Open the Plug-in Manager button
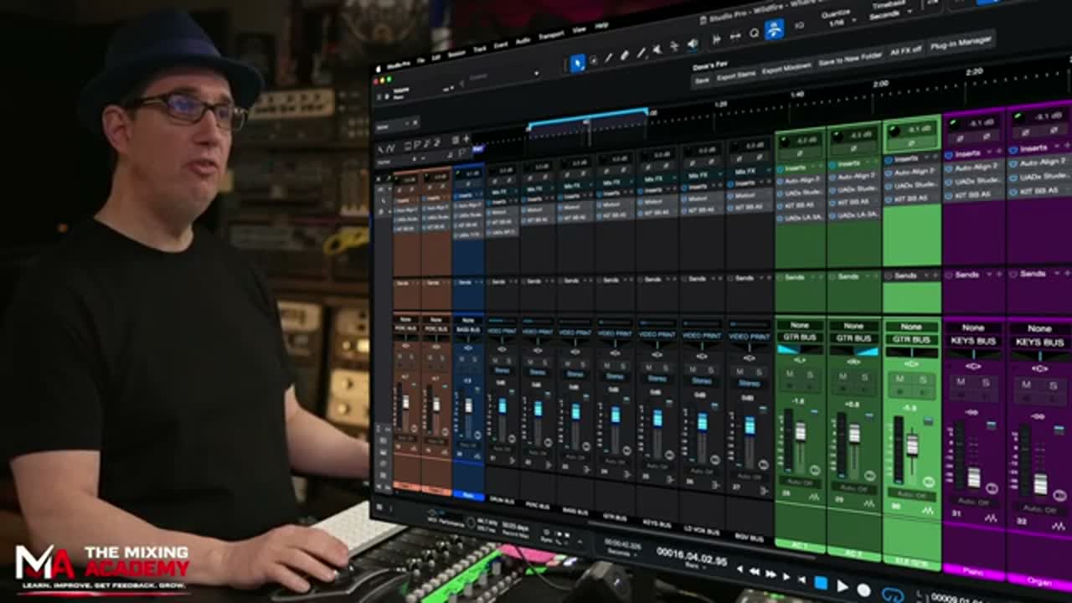This screenshot has height=603, width=1072. pos(961,42)
